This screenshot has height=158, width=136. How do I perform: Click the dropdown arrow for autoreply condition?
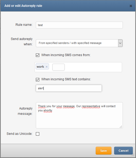[x=120, y=43]
